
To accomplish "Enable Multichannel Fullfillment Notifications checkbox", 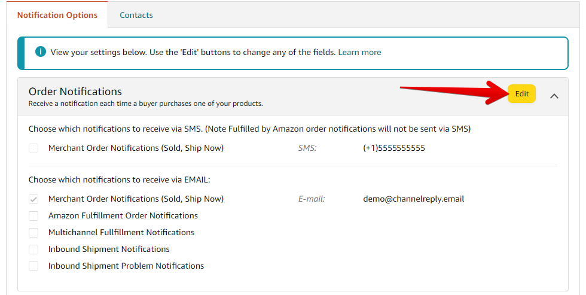I will (33, 233).
